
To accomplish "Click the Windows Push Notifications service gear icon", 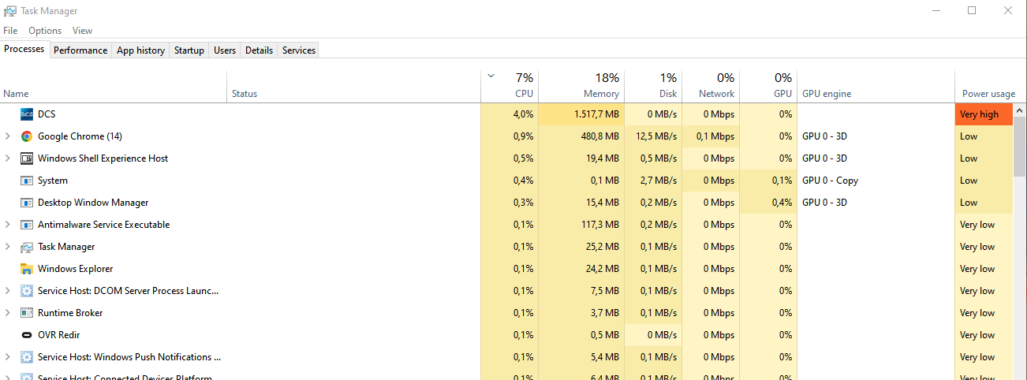I will (x=26, y=357).
